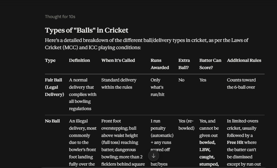Click the "Extra Ball?" column header
This screenshot has height=168, width=277.
[x=184, y=64]
